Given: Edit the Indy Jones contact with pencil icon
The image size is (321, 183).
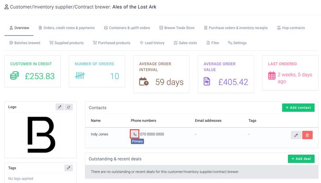Looking at the screenshot, I should (x=296, y=135).
